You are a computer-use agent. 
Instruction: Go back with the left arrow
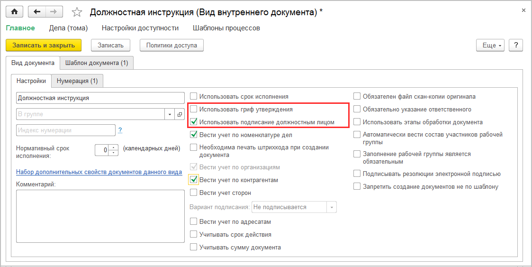(37, 12)
